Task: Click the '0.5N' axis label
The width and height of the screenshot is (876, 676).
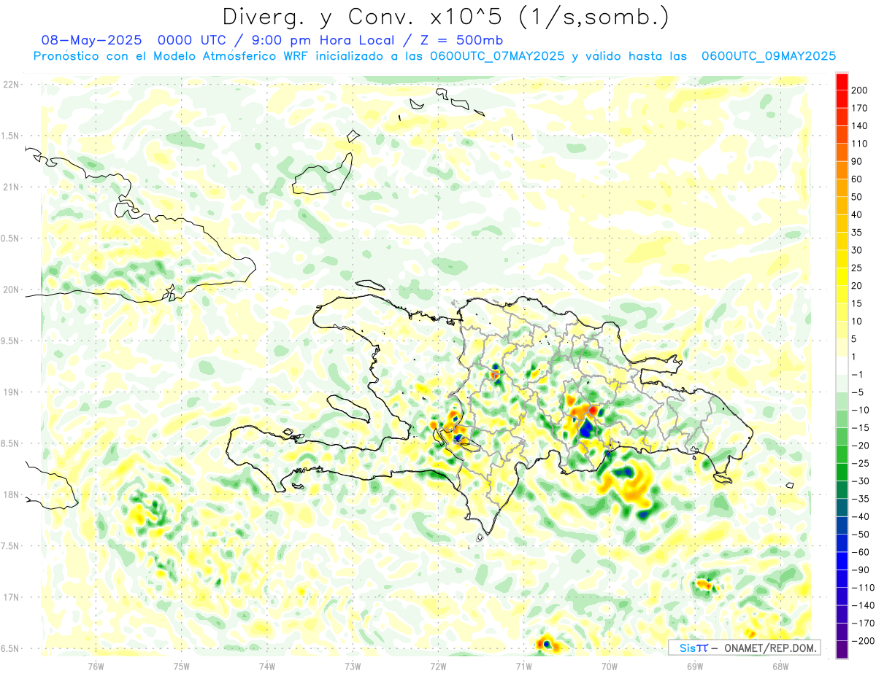Action: point(10,238)
